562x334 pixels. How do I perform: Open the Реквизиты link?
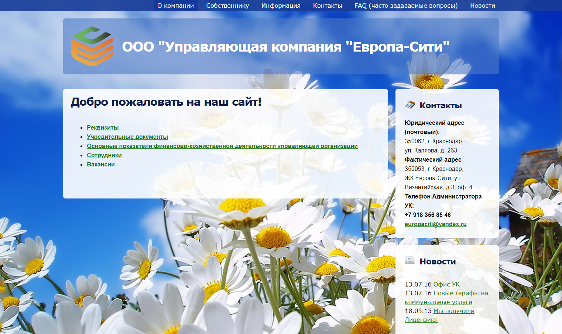(x=103, y=127)
